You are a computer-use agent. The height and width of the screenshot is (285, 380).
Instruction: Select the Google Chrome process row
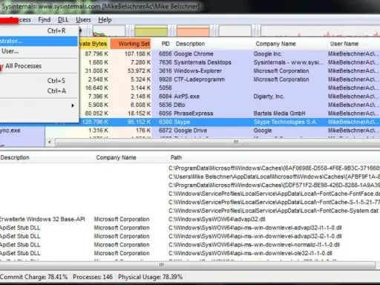(229, 54)
